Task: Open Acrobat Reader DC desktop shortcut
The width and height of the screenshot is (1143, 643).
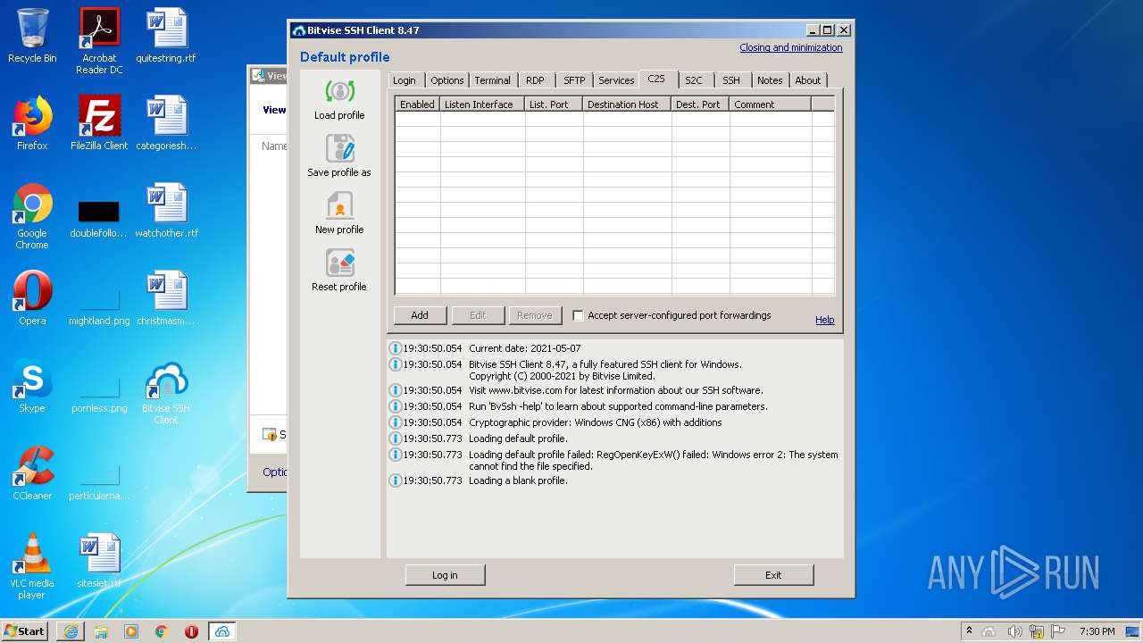Action: (x=99, y=41)
